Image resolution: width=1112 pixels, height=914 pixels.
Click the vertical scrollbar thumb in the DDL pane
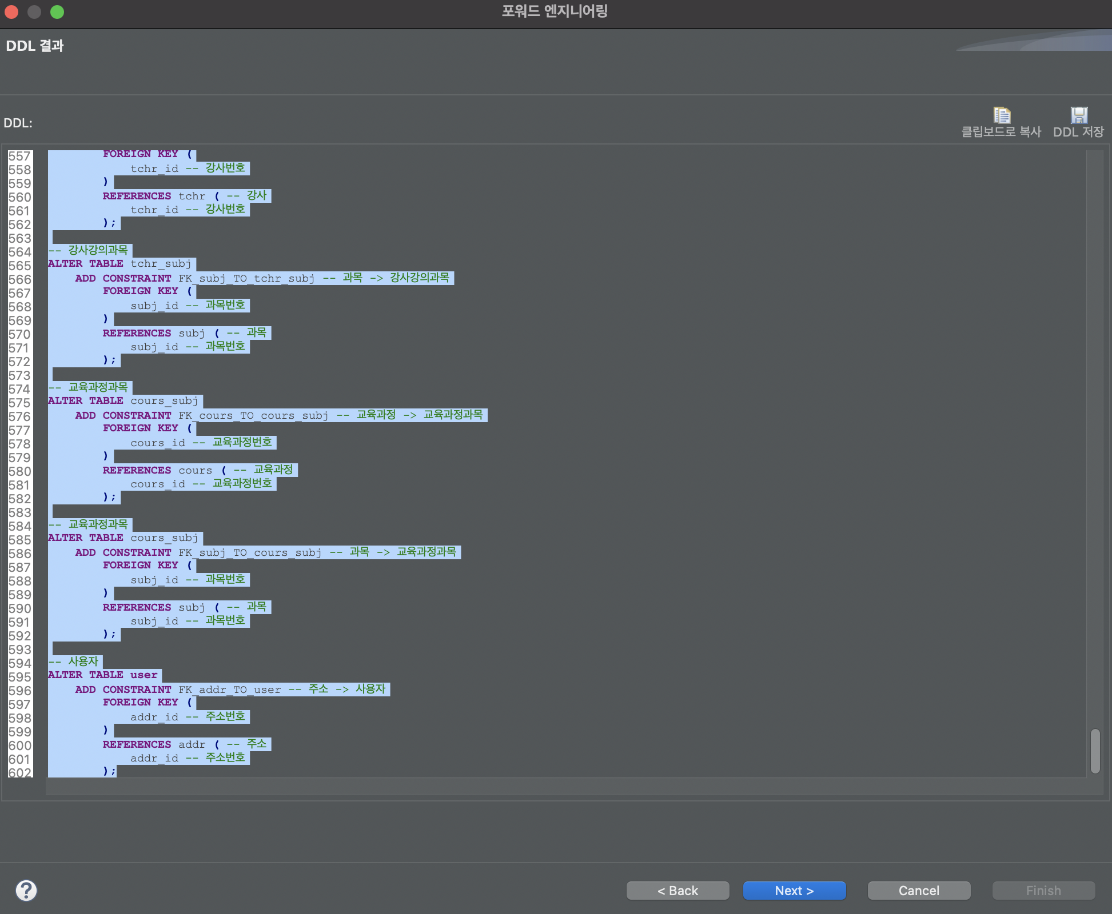[x=1095, y=750]
